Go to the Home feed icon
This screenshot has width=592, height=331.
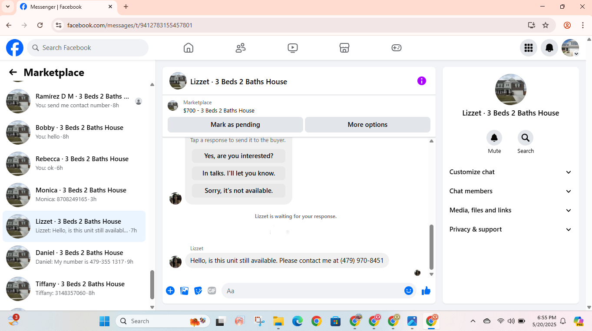coord(189,48)
